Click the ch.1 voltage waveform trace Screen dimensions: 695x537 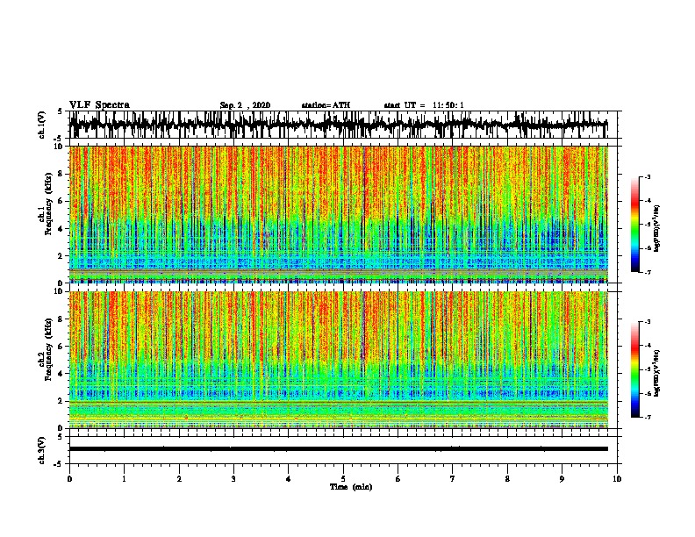click(338, 125)
